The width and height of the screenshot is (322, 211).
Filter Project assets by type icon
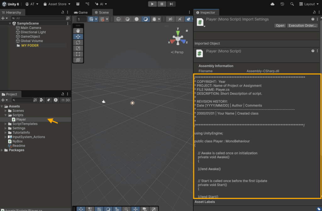click(x=42, y=100)
